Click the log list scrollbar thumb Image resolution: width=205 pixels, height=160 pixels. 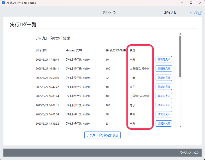(180, 57)
